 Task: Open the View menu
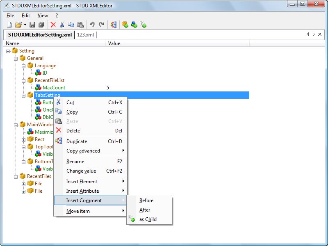pyautogui.click(x=43, y=16)
